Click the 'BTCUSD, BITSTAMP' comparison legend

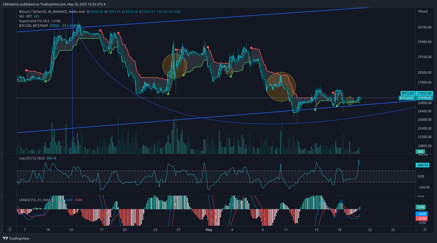pyautogui.click(x=34, y=26)
